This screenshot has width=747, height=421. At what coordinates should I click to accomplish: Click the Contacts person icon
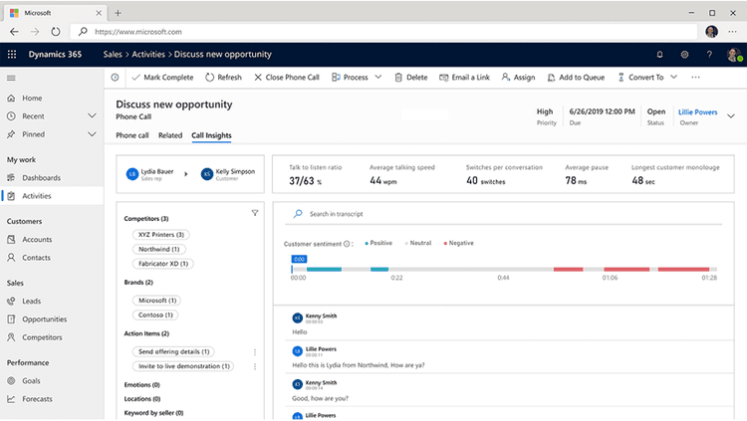(11, 258)
